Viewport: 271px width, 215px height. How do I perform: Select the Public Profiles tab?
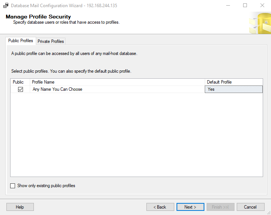(21, 41)
